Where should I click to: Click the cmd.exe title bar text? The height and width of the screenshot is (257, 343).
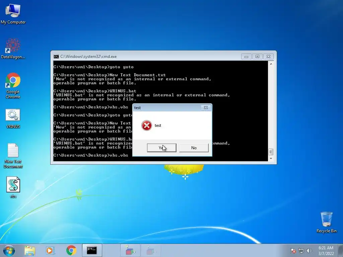click(88, 57)
